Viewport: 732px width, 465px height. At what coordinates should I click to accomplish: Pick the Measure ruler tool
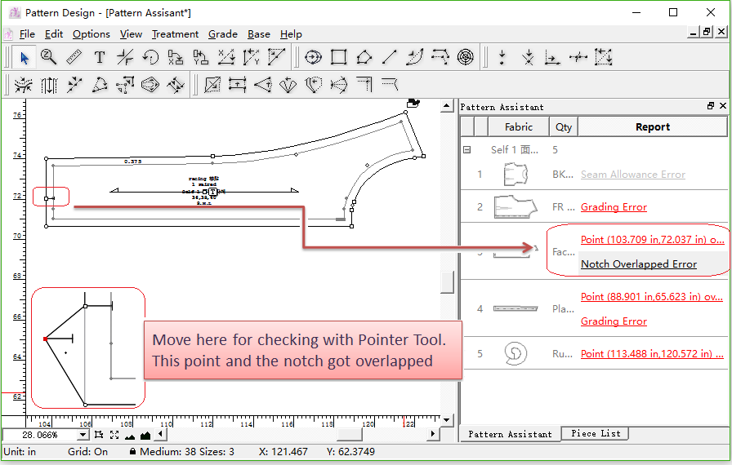coord(74,57)
